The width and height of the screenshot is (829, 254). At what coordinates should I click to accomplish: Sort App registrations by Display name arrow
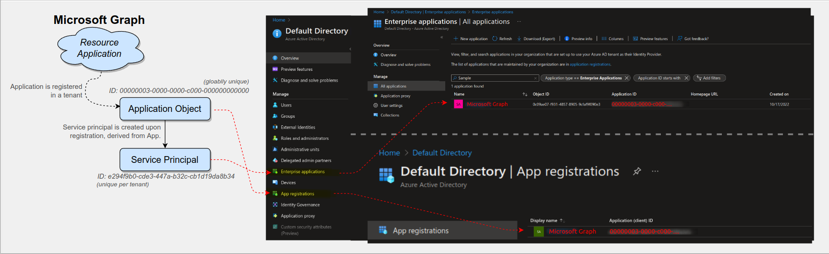coord(562,221)
